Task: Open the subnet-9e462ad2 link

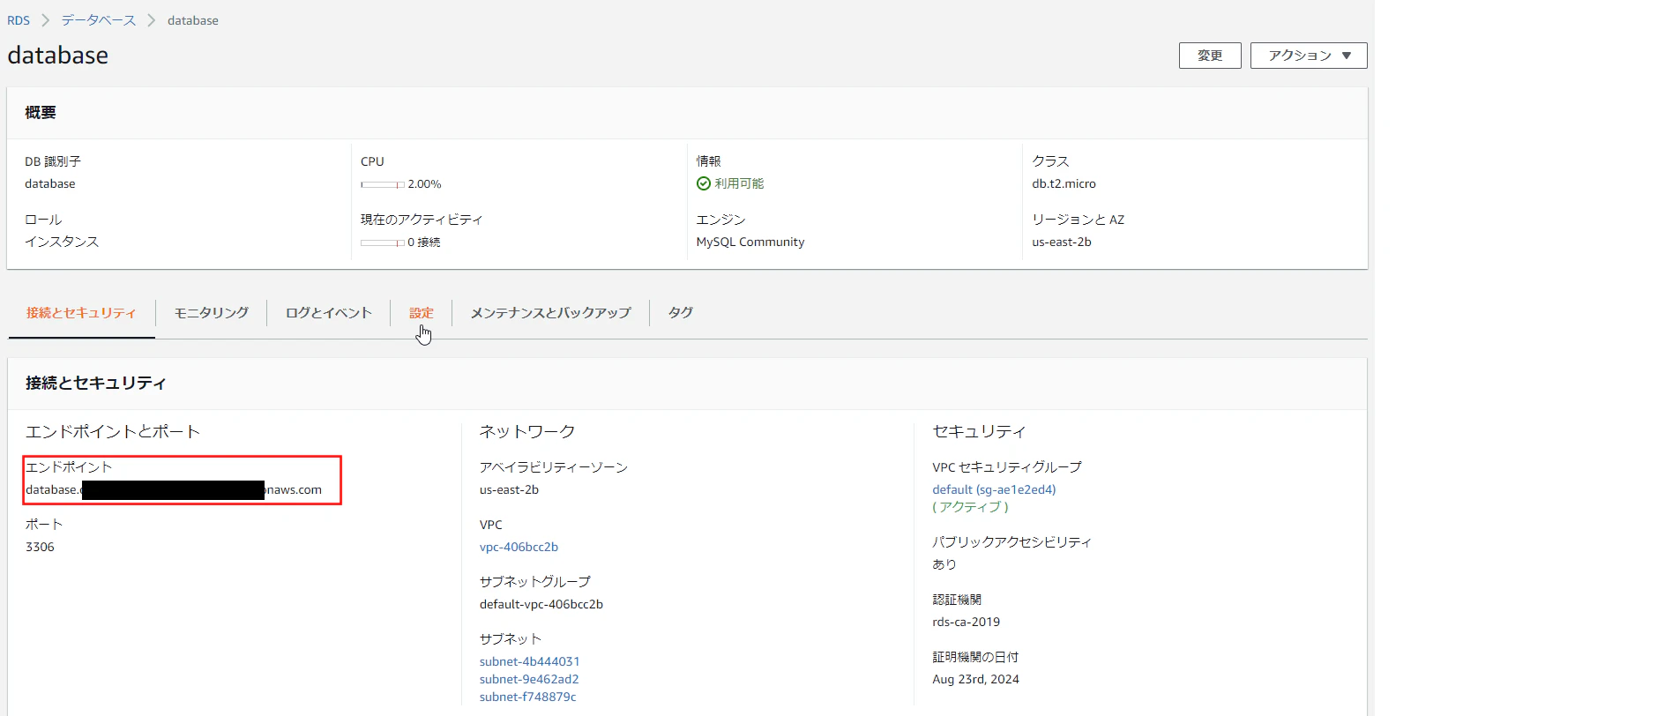Action: click(529, 679)
